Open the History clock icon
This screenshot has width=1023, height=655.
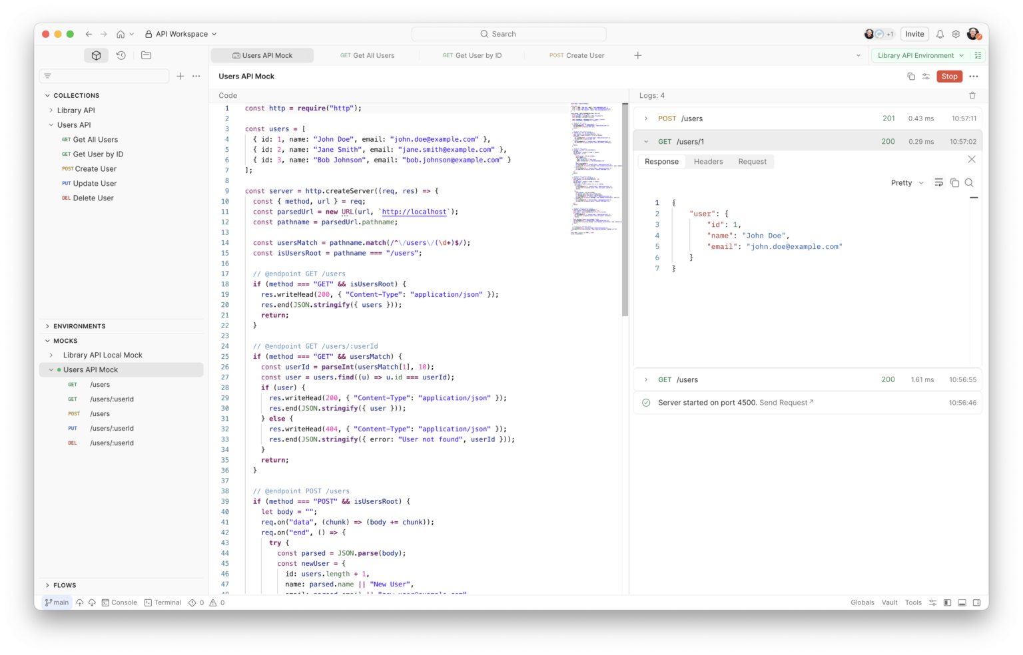[x=121, y=55]
